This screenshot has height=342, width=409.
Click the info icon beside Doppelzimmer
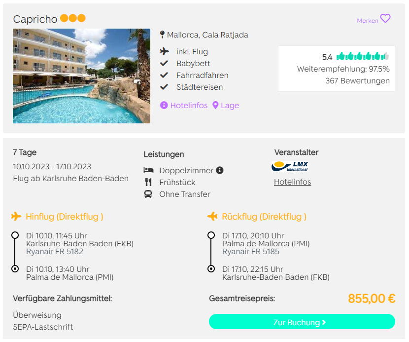coord(220,170)
